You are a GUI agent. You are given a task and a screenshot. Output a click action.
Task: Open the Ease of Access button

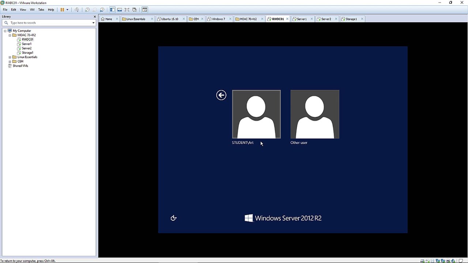pos(174,218)
